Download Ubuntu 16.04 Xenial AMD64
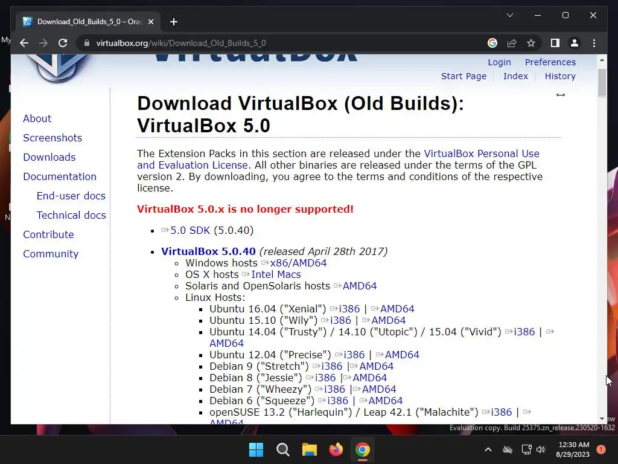 pyautogui.click(x=397, y=309)
